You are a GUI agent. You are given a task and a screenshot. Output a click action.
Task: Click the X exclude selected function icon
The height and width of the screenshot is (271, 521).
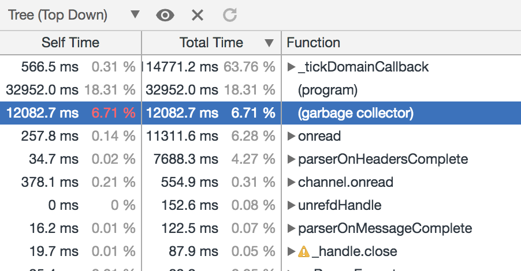pyautogui.click(x=198, y=16)
